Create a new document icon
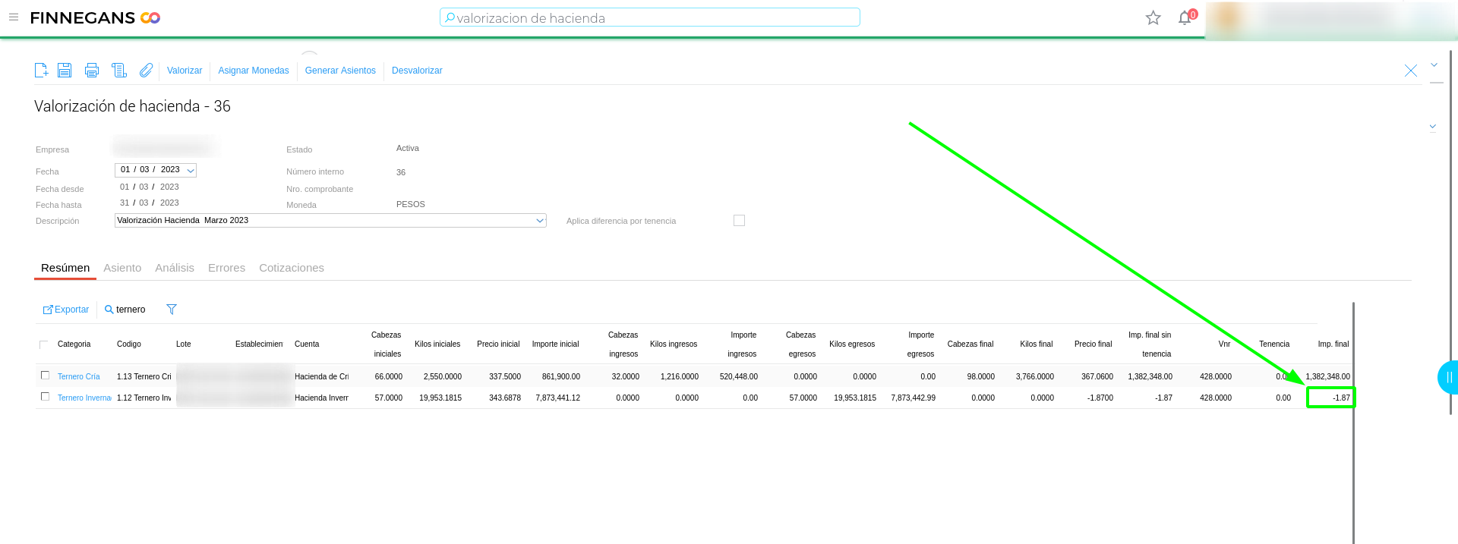The height and width of the screenshot is (544, 1458). (x=41, y=71)
